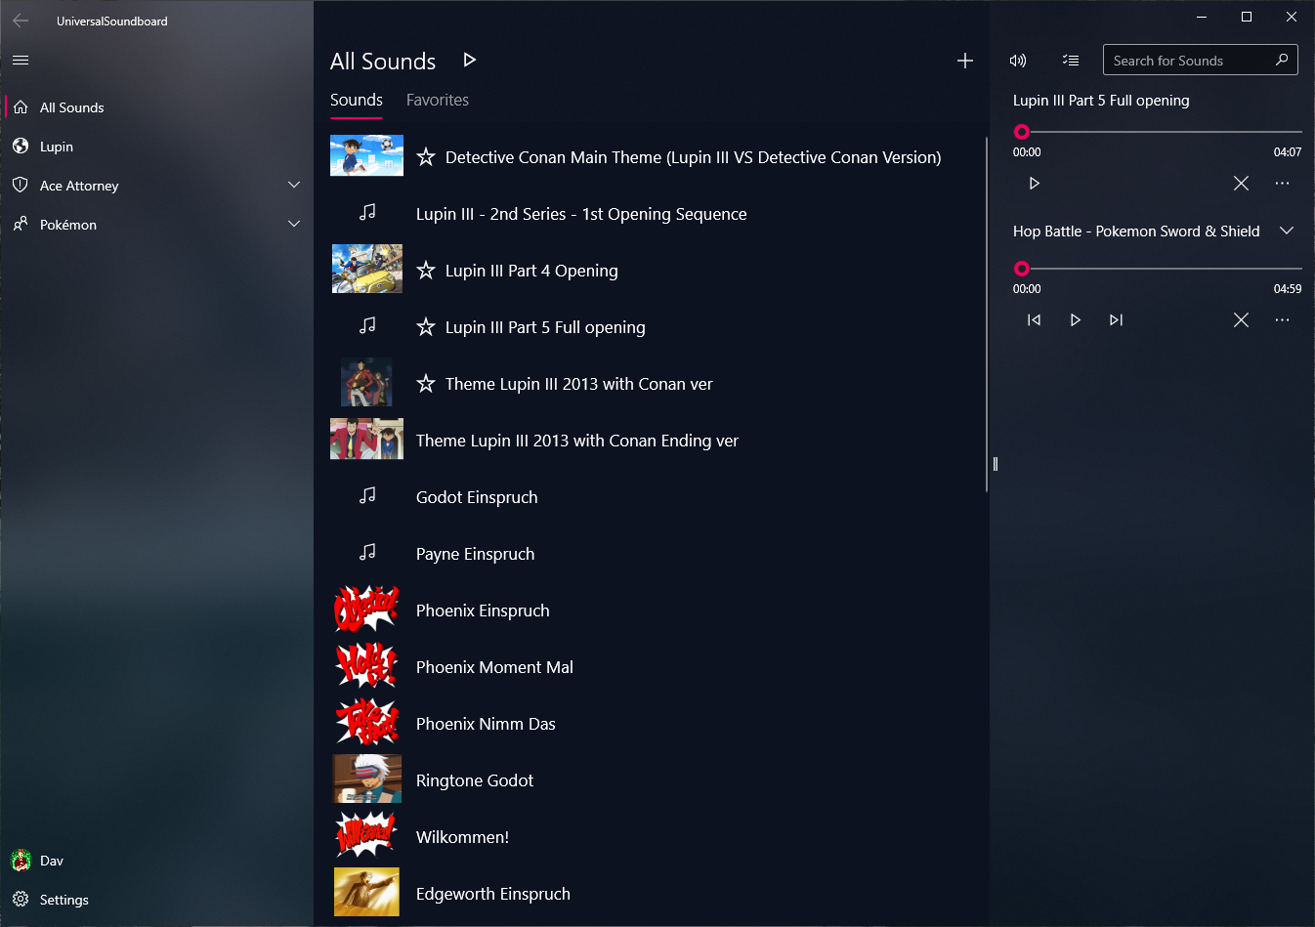Image resolution: width=1315 pixels, height=927 pixels.
Task: Click the Lupin III Part 4 Opening thumbnail
Action: click(367, 269)
